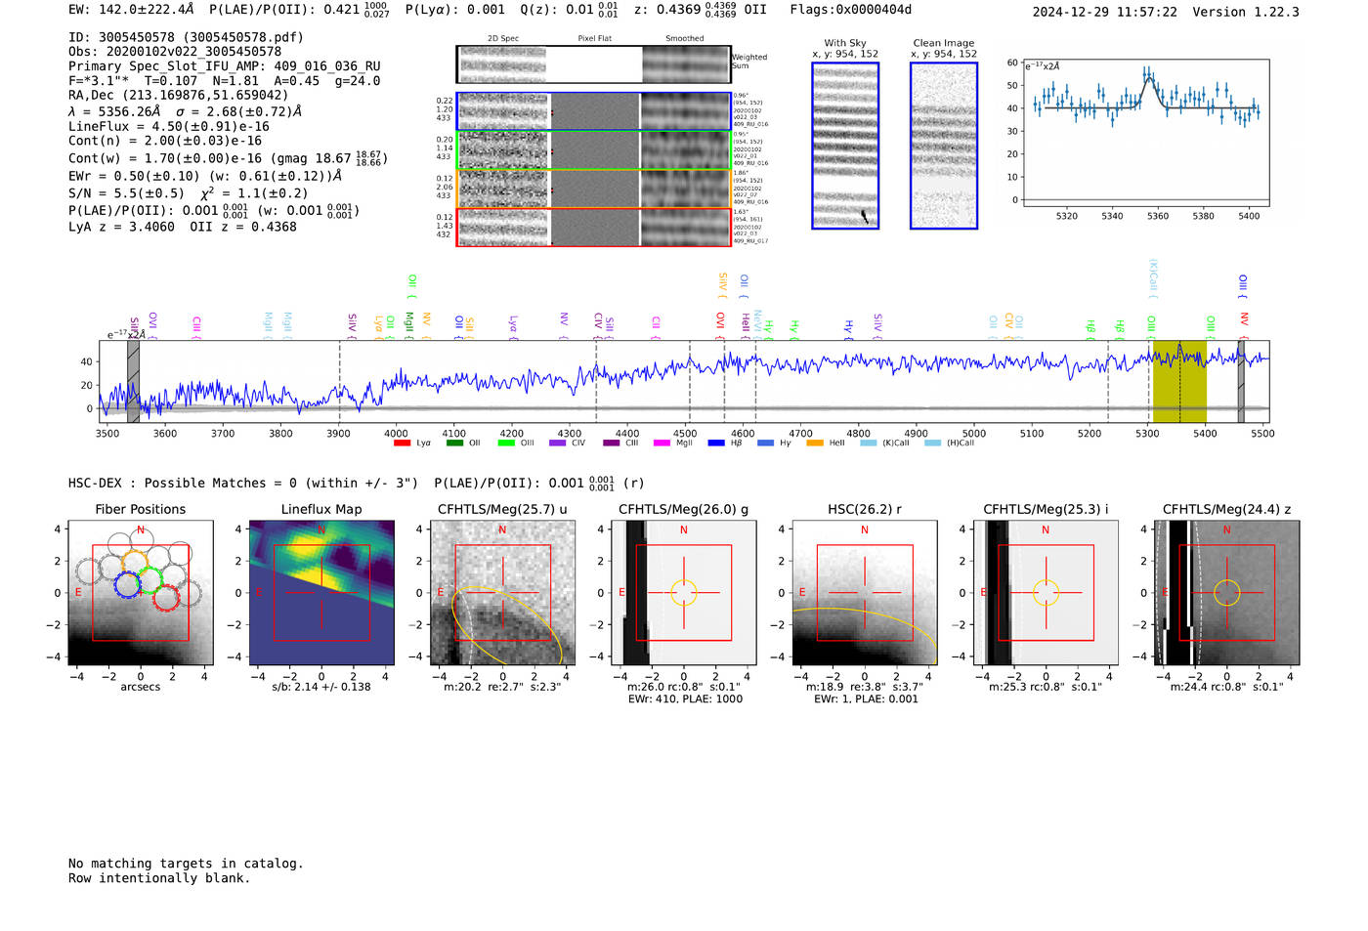Select the red-bordered 2D fiber spectrum row

click(x=594, y=227)
